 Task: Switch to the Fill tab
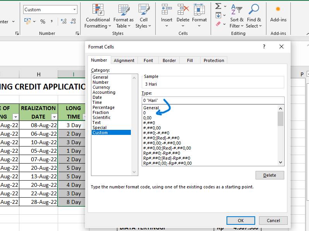190,60
